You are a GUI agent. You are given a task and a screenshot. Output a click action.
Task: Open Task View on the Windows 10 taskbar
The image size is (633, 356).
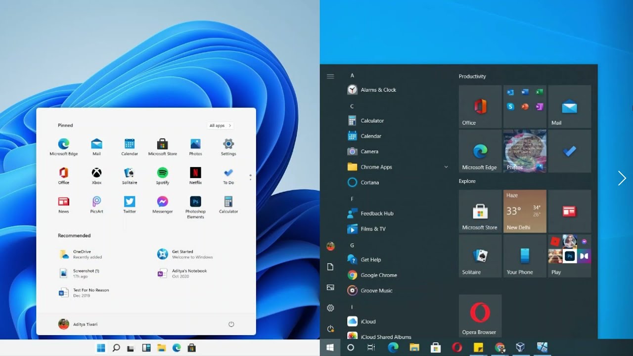[x=371, y=348]
